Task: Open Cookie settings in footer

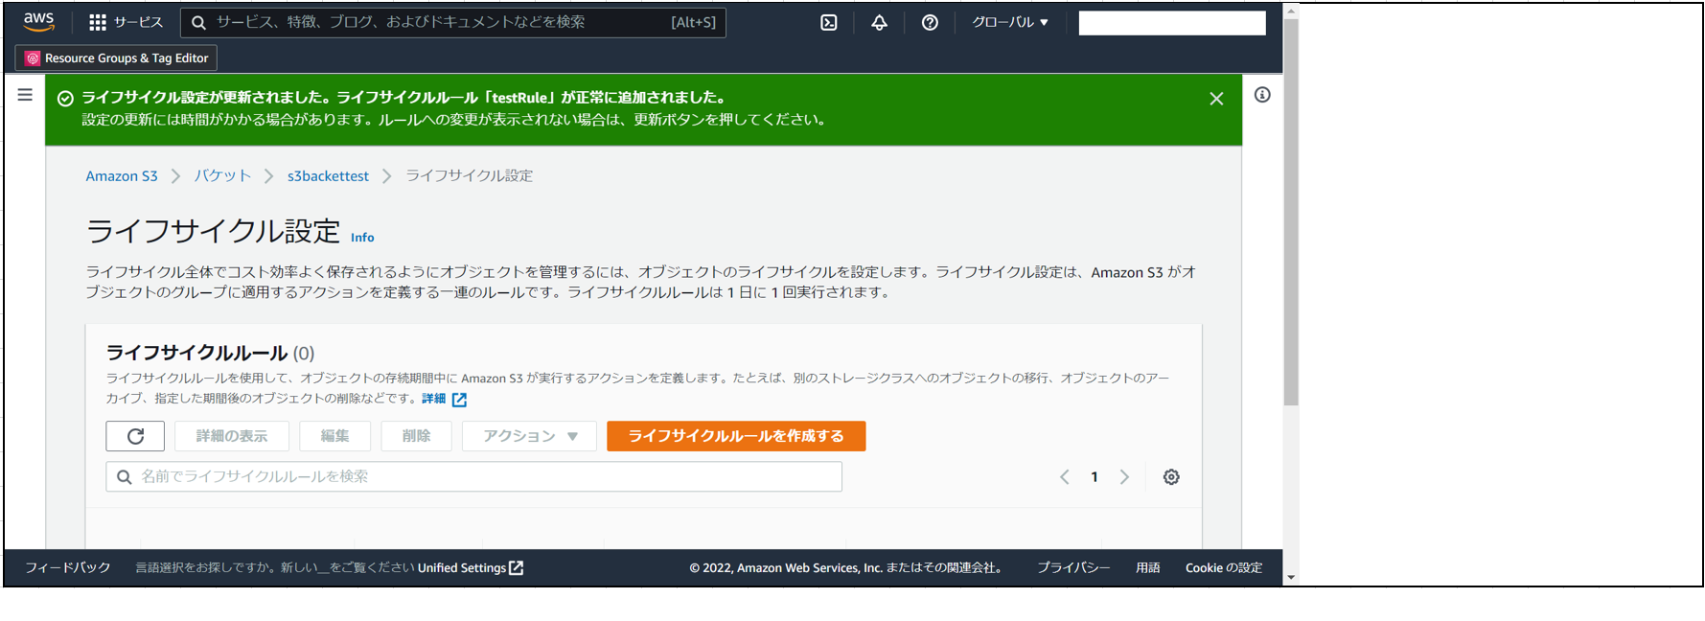Action: [1224, 568]
